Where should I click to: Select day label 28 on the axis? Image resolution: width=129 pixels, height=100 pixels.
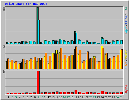pyautogui.click(x=110, y=97)
